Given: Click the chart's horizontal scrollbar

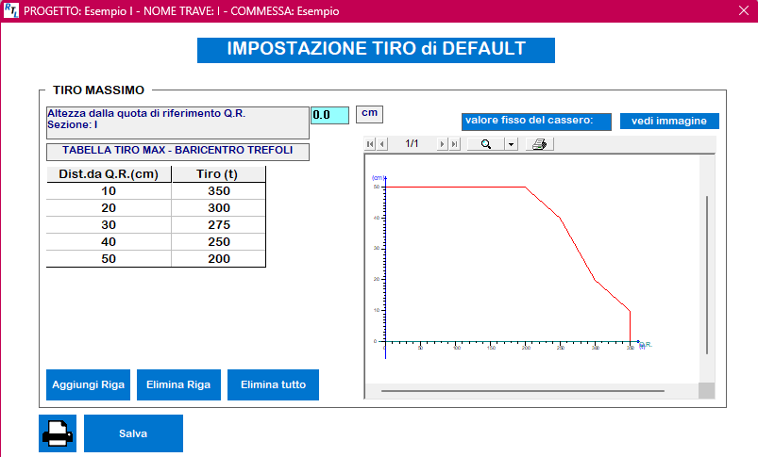Looking at the screenshot, I should [x=522, y=390].
